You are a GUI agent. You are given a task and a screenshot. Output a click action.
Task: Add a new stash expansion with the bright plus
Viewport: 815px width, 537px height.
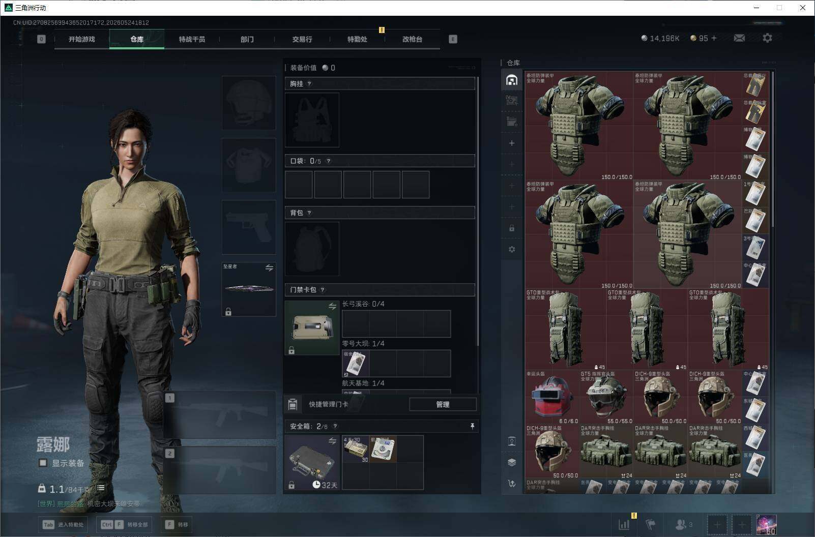512,143
